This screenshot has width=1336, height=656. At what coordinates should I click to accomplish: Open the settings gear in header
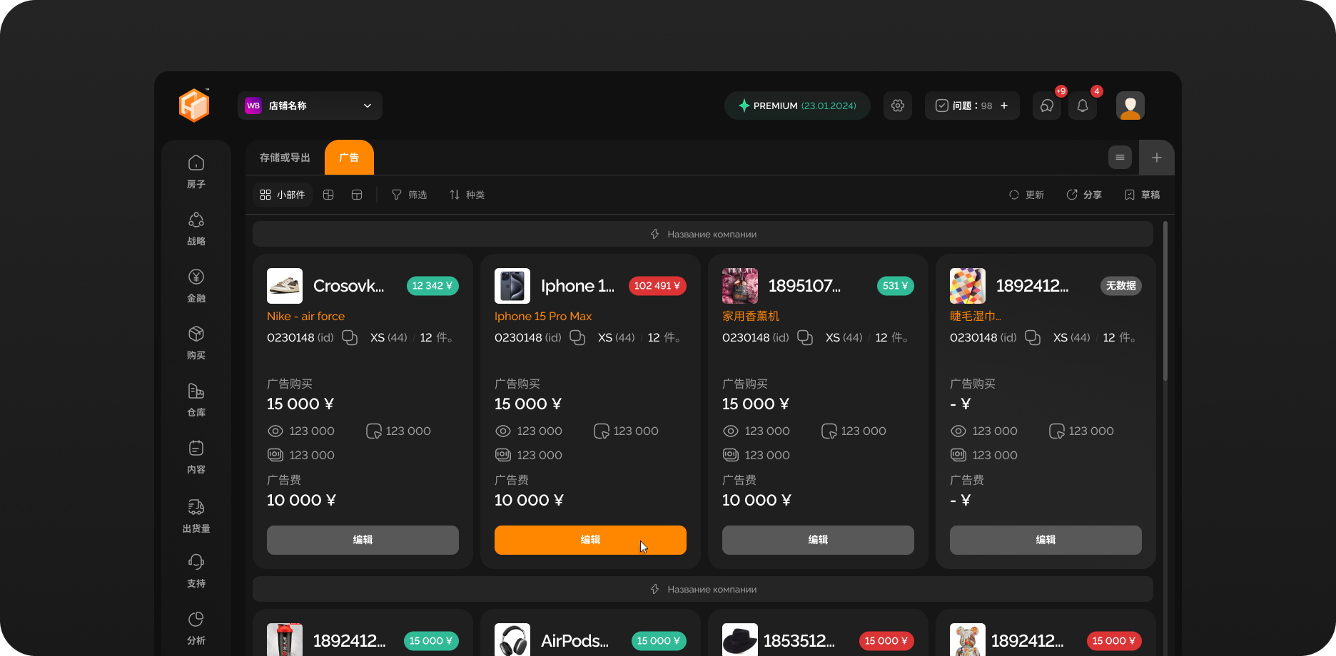897,106
